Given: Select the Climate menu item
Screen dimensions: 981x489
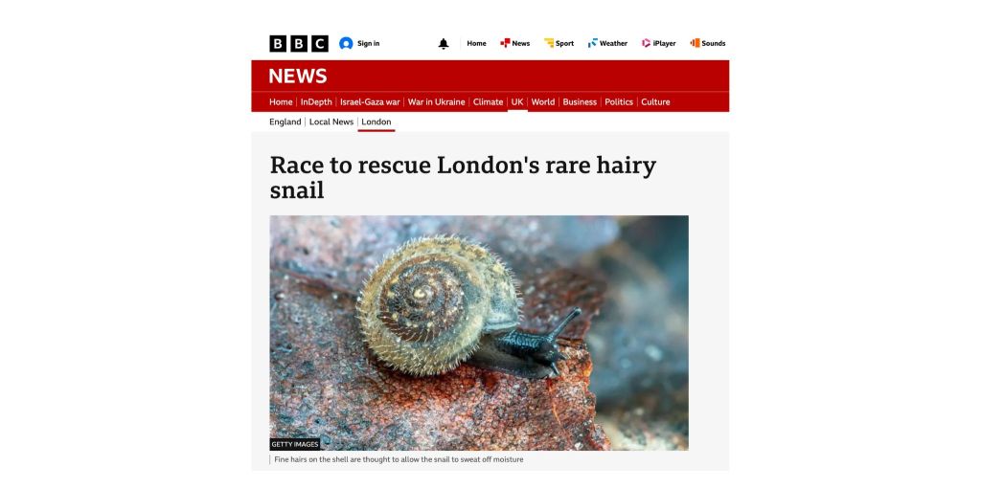Looking at the screenshot, I should click(488, 102).
